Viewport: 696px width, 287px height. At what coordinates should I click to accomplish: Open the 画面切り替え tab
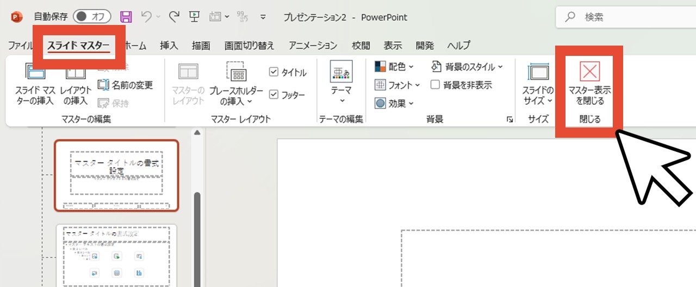pos(249,46)
